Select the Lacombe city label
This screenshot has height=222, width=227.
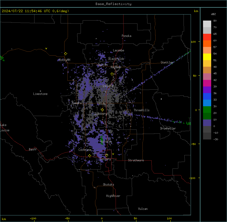click(x=119, y=50)
